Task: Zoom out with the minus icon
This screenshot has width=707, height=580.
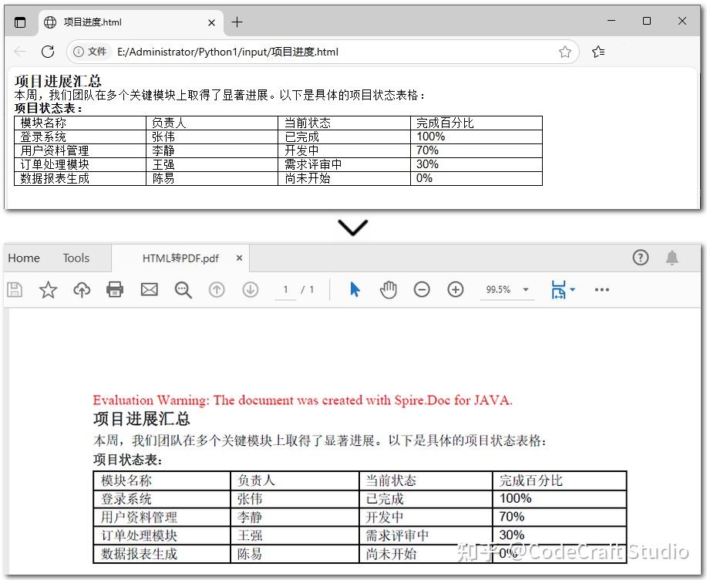Action: [422, 289]
